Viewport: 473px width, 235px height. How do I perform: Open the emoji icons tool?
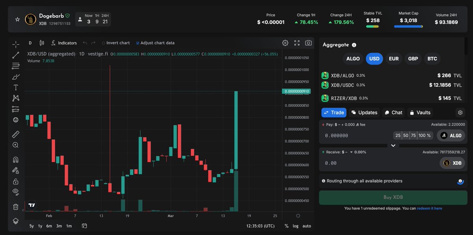[x=15, y=120]
